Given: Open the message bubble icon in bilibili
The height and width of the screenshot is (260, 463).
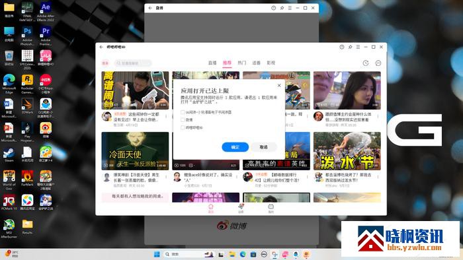Looking at the screenshot, I should [378, 63].
